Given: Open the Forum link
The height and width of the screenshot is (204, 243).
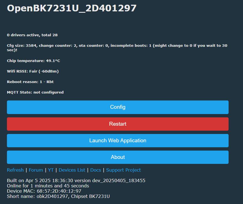Looking at the screenshot, I should (36, 170).
